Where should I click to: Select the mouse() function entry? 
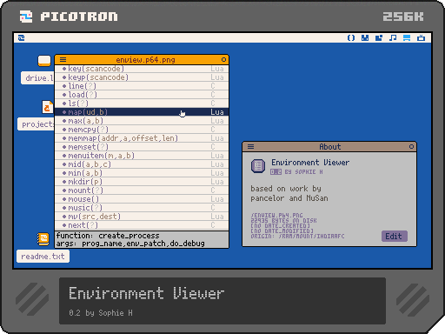pyautogui.click(x=142, y=199)
